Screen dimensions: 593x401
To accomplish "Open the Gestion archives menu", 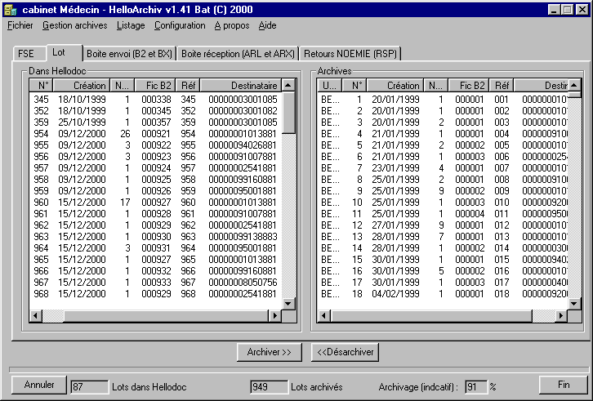I will (x=75, y=25).
